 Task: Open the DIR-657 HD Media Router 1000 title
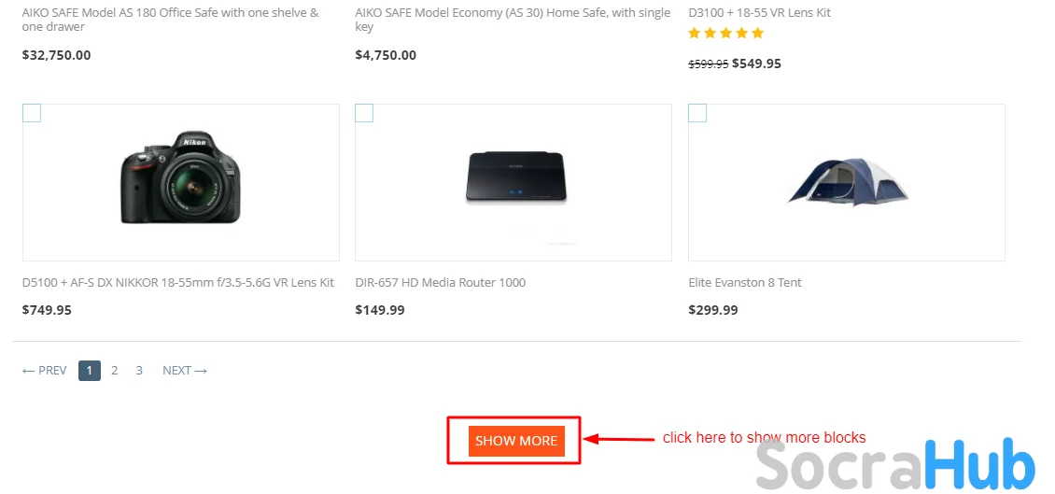coord(441,283)
